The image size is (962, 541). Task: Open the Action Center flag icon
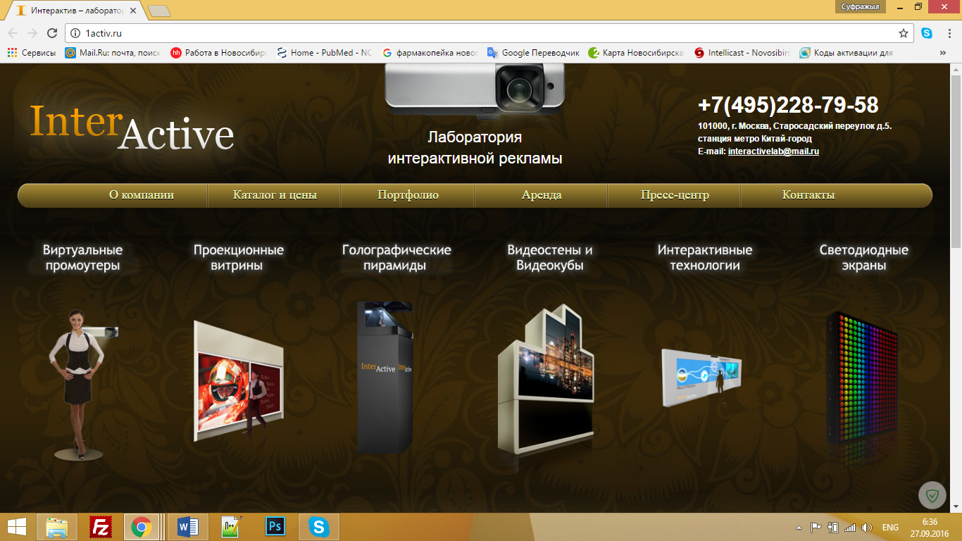pyautogui.click(x=816, y=528)
